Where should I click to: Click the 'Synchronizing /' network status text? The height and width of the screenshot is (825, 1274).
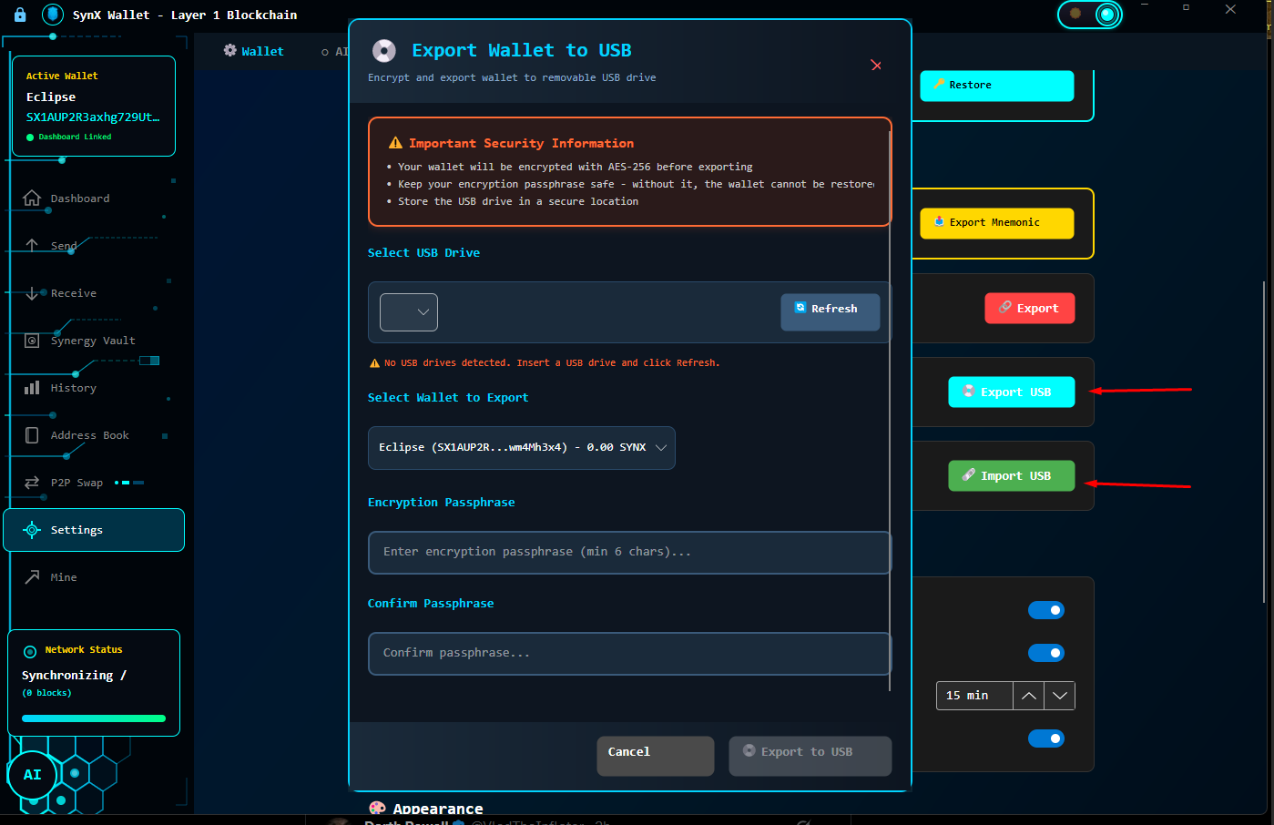(x=74, y=676)
